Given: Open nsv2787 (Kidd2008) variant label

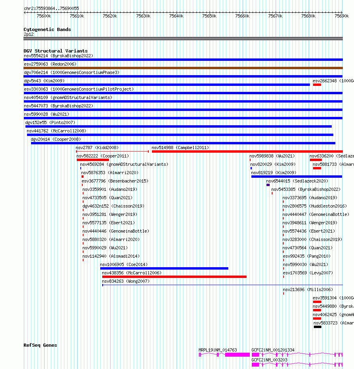Looking at the screenshot, I should [97, 148].
